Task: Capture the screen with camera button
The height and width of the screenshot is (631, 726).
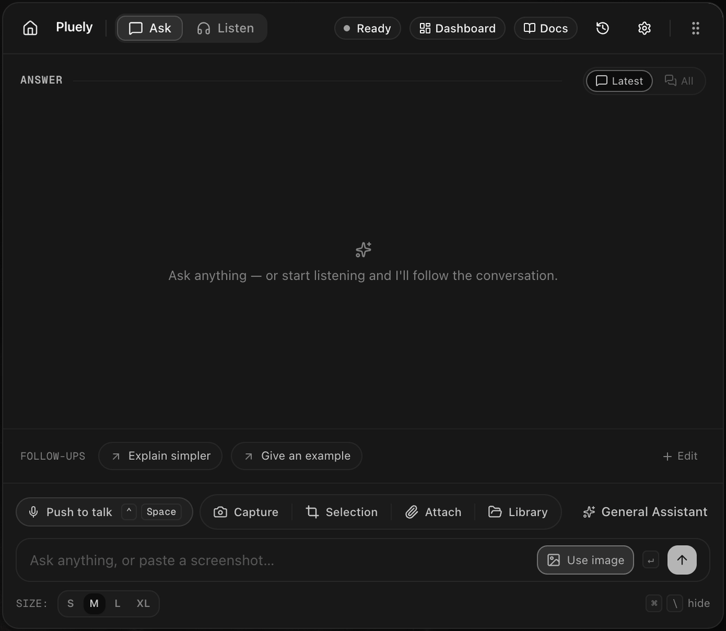Action: tap(246, 512)
